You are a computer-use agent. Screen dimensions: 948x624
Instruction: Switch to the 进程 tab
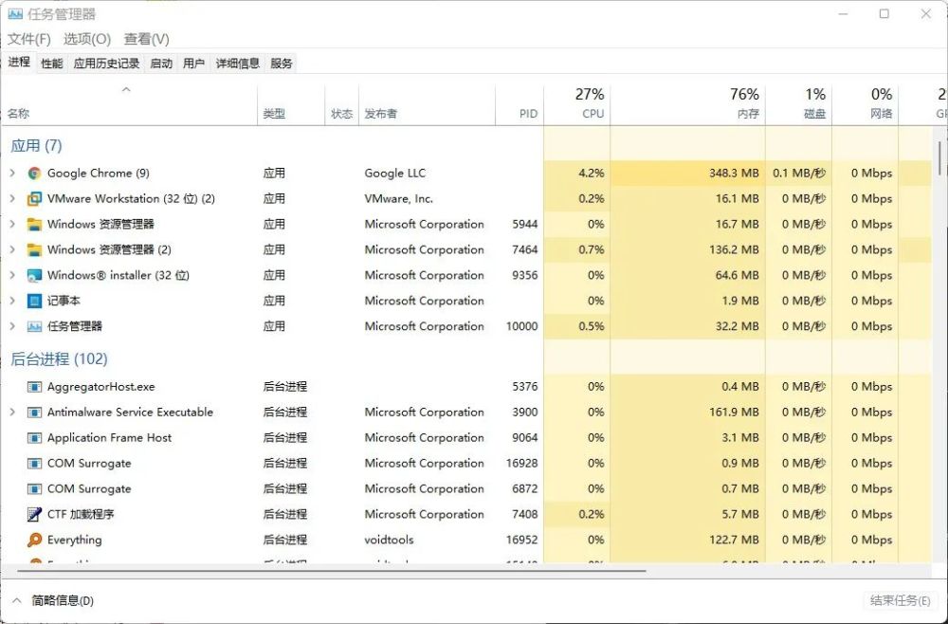[x=19, y=63]
